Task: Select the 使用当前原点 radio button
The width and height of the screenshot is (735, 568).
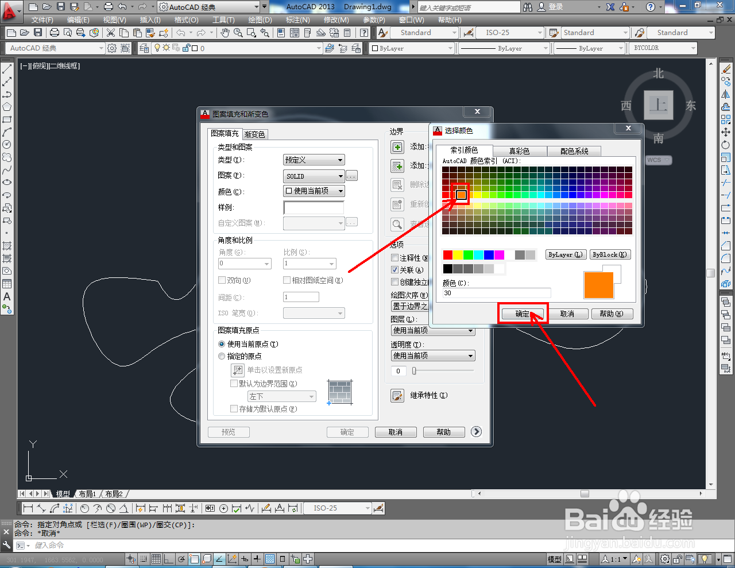Action: 222,344
